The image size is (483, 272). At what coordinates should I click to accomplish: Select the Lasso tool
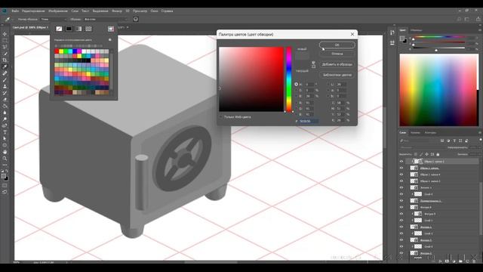pos(5,47)
